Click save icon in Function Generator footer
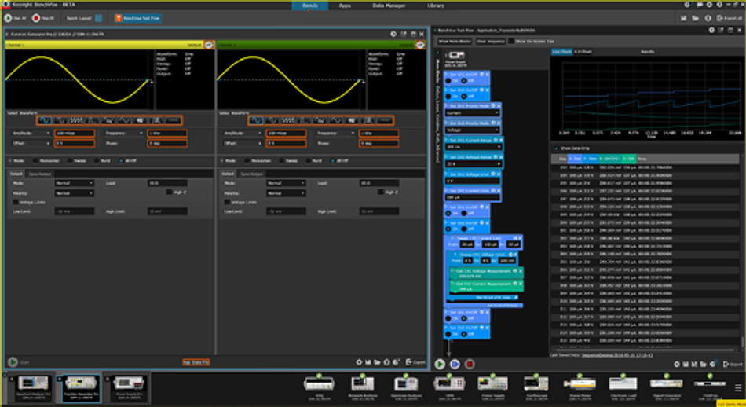 point(368,362)
